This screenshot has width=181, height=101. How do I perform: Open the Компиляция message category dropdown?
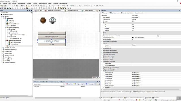tap(64, 84)
